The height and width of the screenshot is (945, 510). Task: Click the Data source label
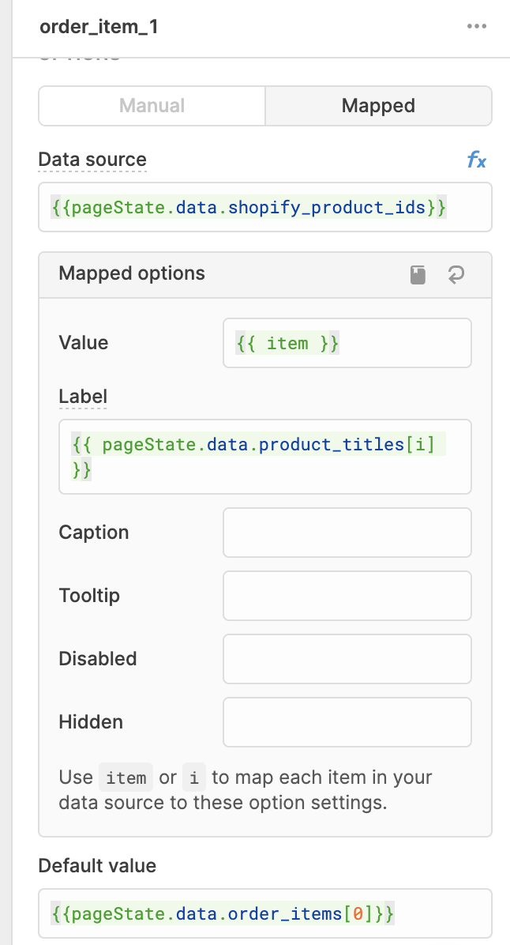click(x=92, y=160)
